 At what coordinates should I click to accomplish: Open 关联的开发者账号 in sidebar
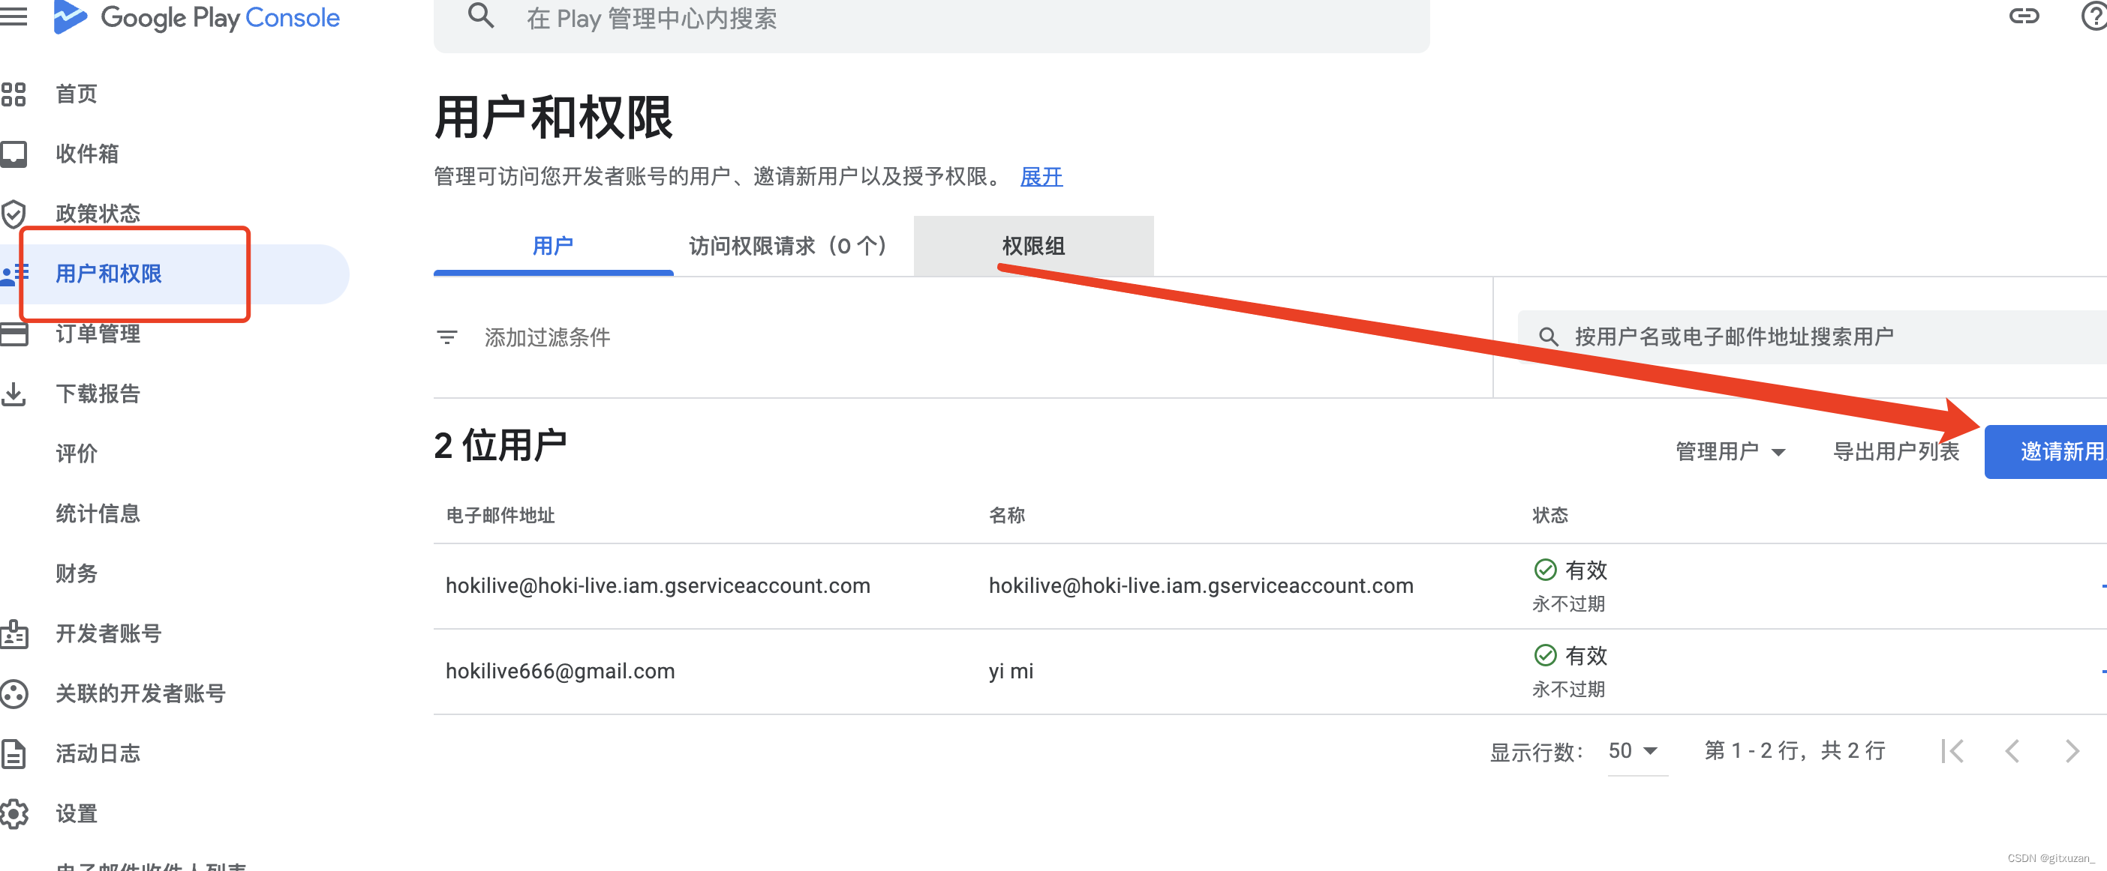pos(140,693)
